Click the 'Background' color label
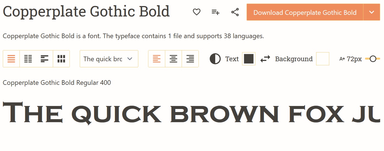The height and width of the screenshot is (151, 384). point(294,59)
